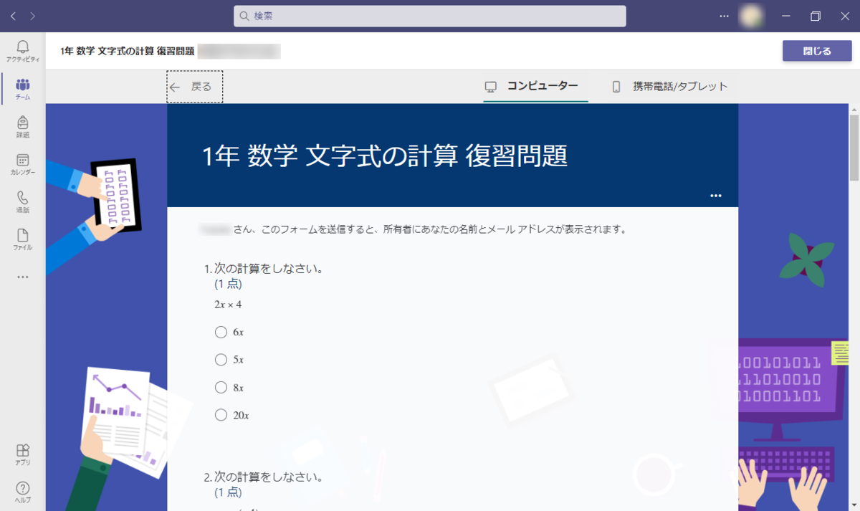Image resolution: width=860 pixels, height=511 pixels.
Task: Open the more apps (...) menu in sidebar
Action: [22, 277]
